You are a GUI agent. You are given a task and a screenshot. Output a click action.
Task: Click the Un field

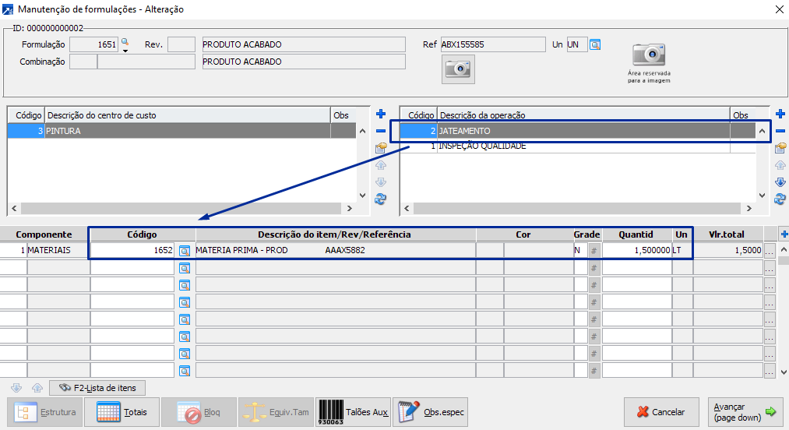tap(577, 45)
